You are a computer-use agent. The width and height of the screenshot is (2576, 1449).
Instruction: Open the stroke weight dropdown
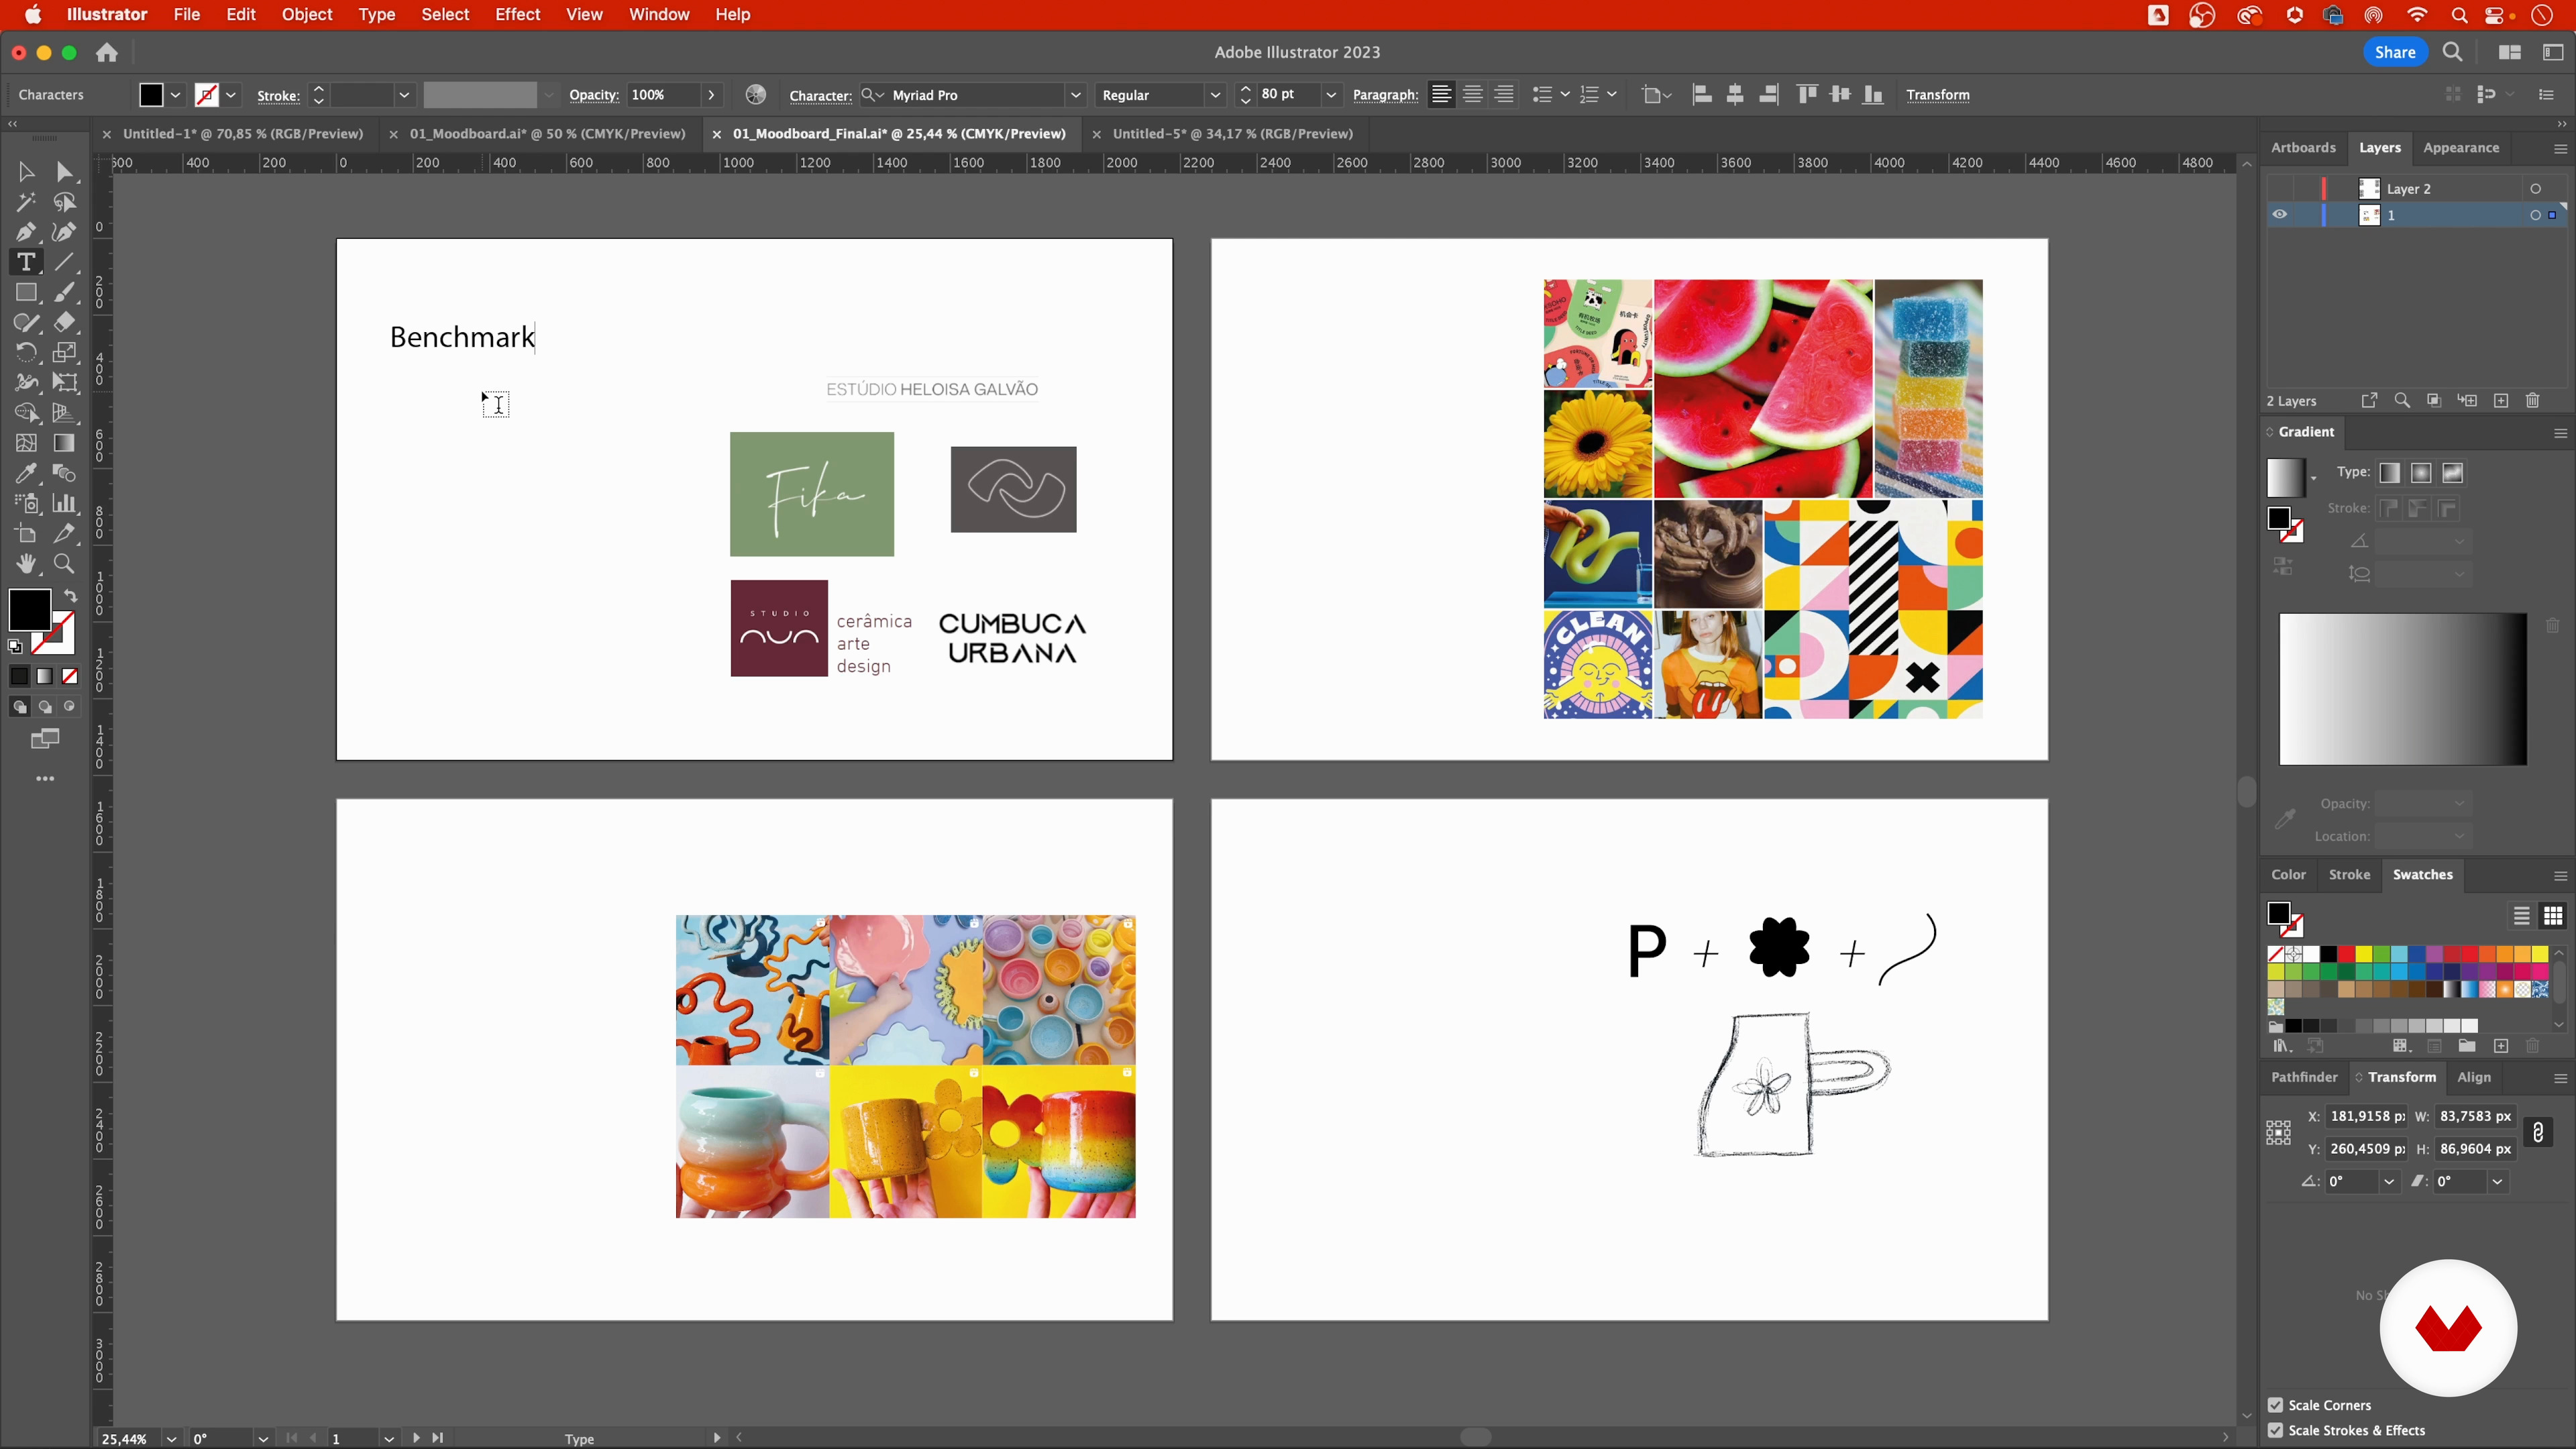pyautogui.click(x=404, y=95)
